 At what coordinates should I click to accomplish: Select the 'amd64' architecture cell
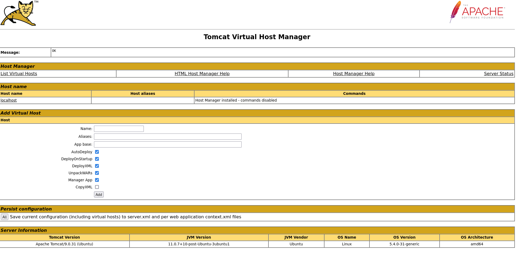[477, 244]
